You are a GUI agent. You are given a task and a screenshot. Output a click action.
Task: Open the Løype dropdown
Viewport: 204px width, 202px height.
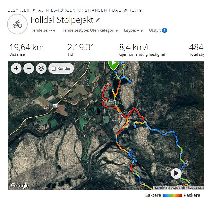click(133, 31)
